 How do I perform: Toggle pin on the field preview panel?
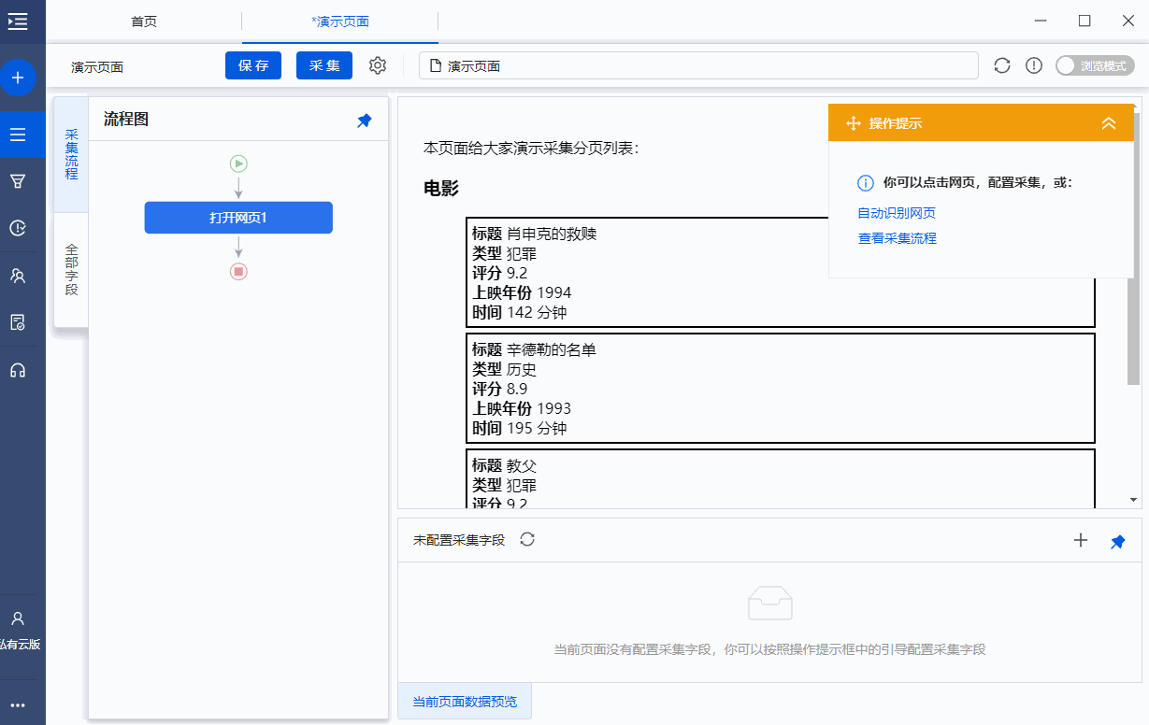(x=1118, y=541)
